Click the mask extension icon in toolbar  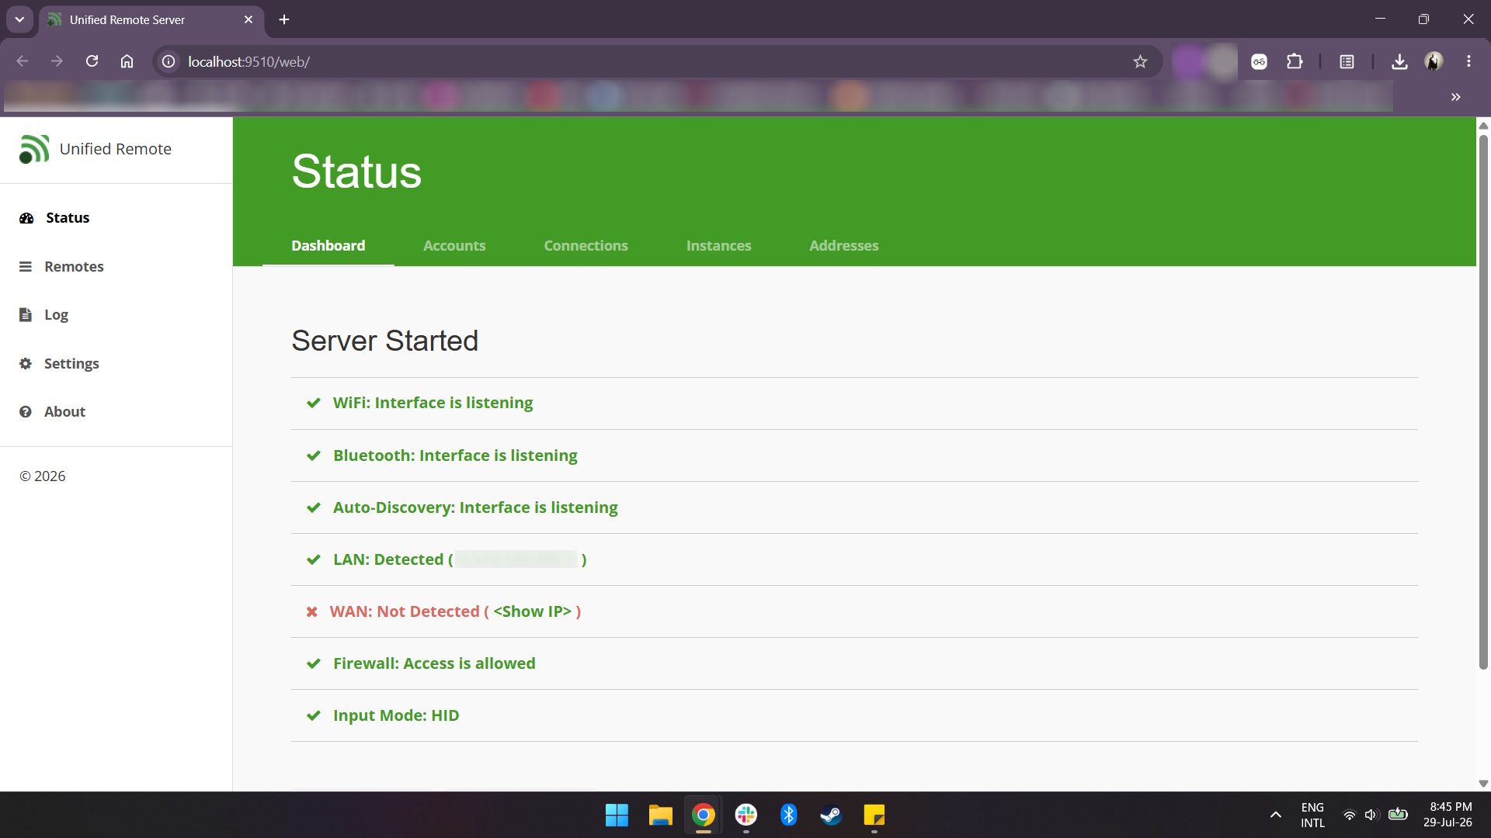tap(1259, 61)
